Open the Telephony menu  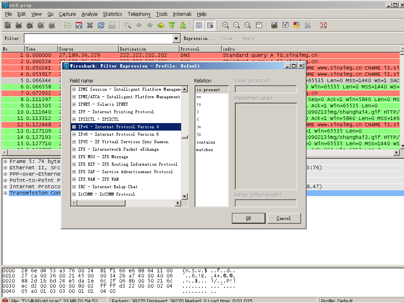pos(139,14)
